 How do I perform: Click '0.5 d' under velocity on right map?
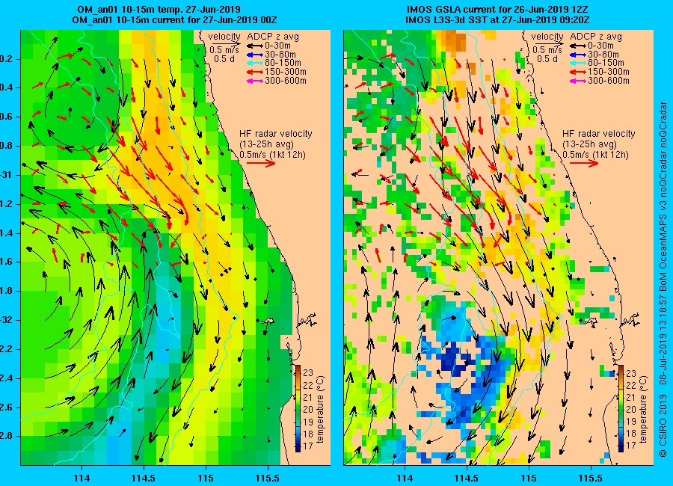pos(547,59)
